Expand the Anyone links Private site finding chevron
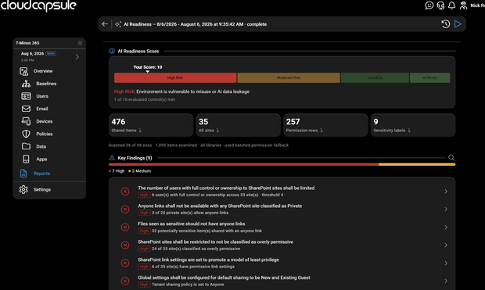Viewport: 485px width, 290px height. [x=446, y=209]
